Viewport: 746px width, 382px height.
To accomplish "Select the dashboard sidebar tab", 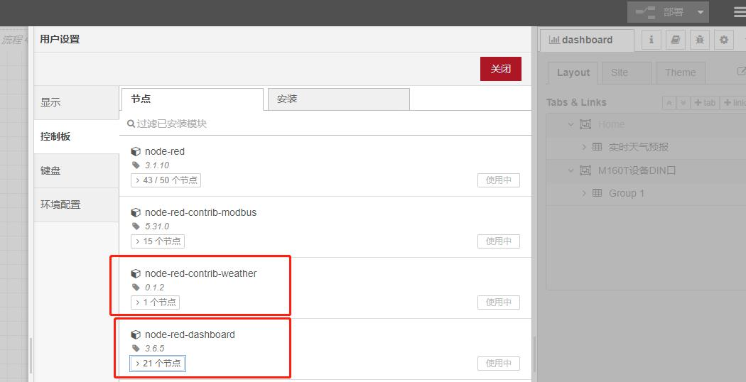I will click(587, 40).
